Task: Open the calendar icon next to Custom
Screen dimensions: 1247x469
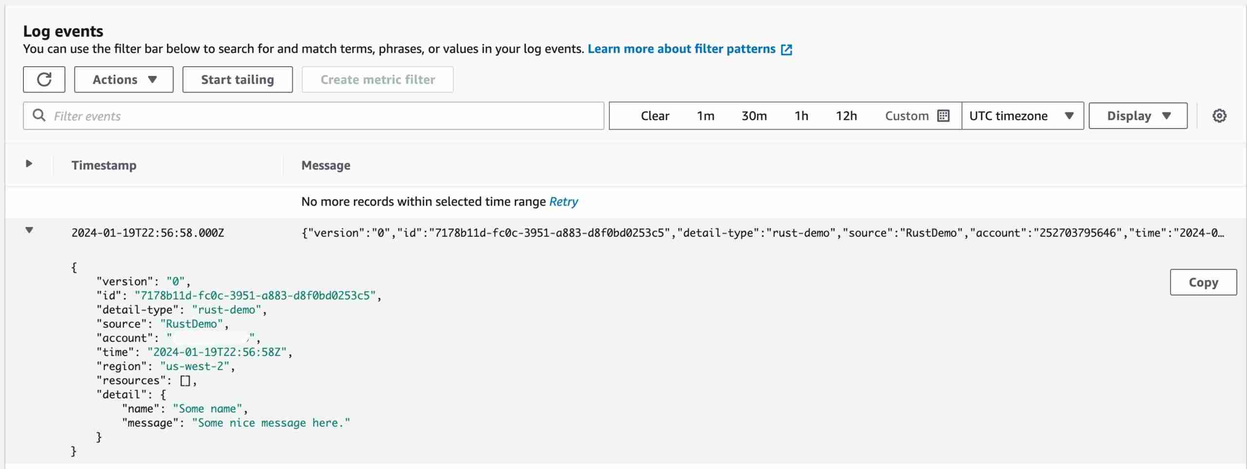Action: coord(944,115)
